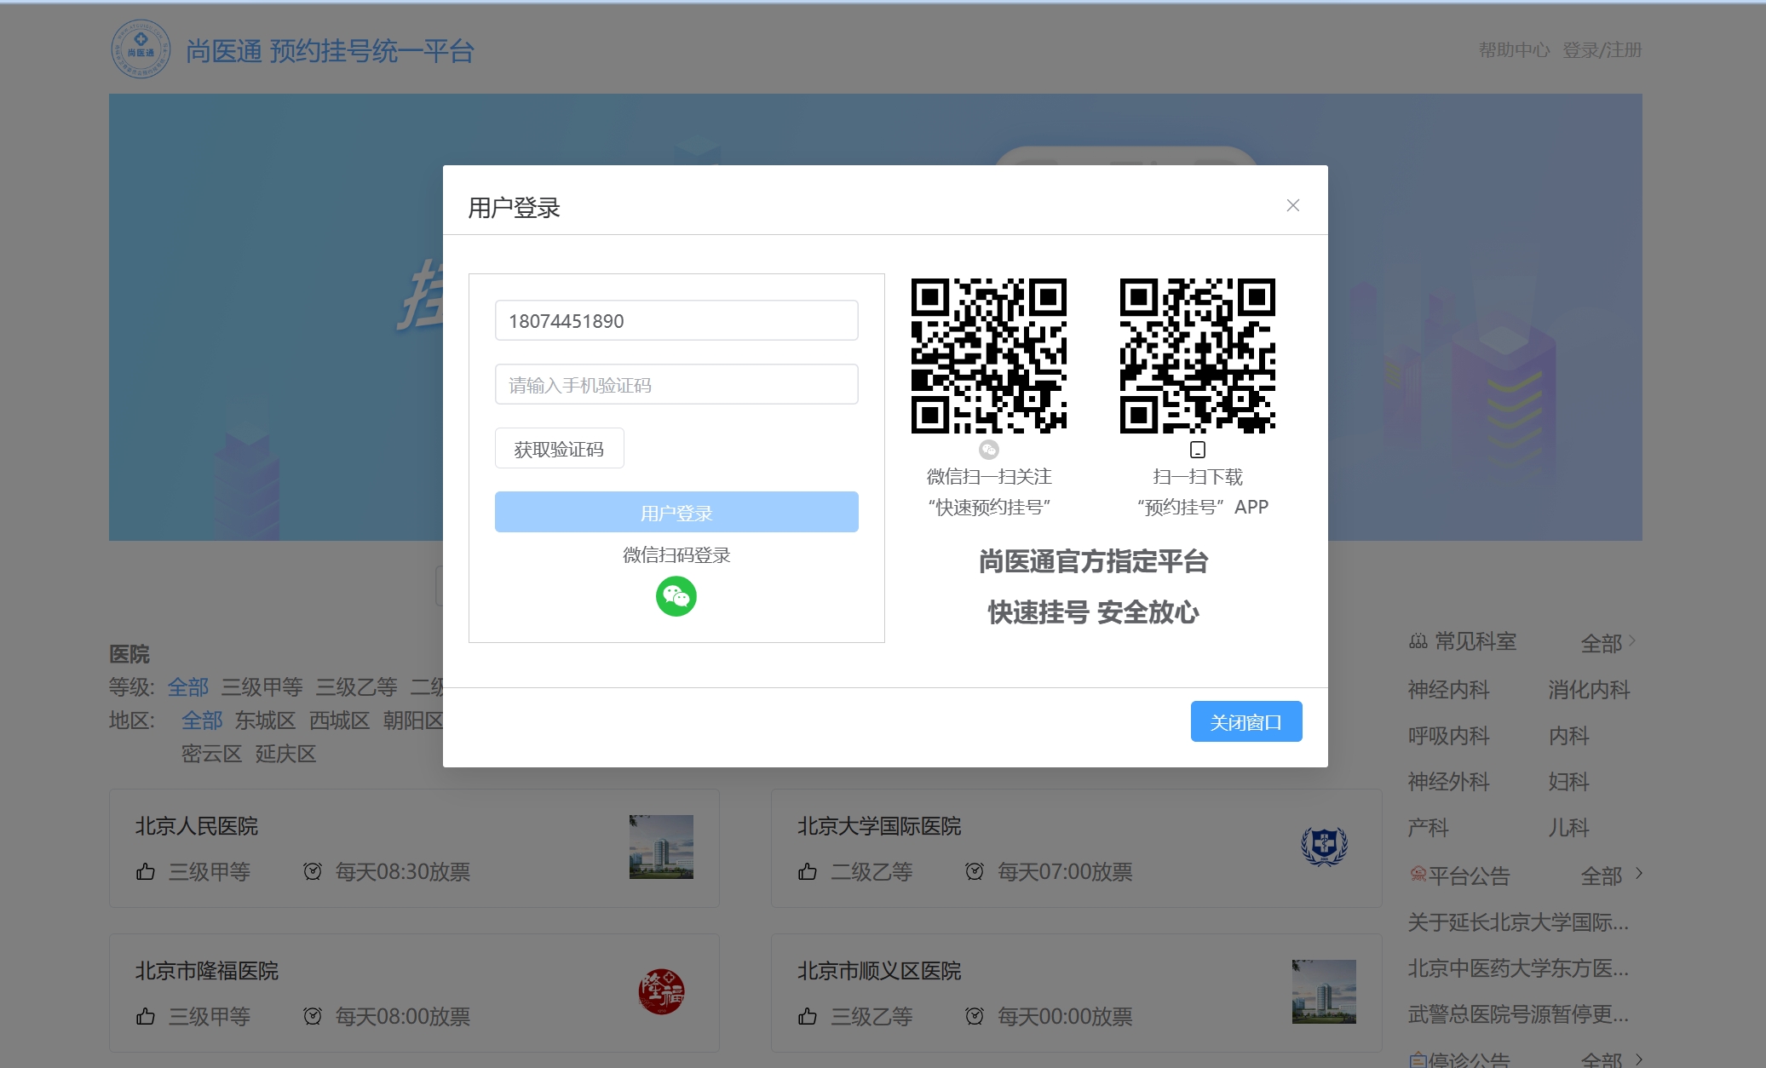Scan the WeChat follow QR code image

[x=988, y=356]
